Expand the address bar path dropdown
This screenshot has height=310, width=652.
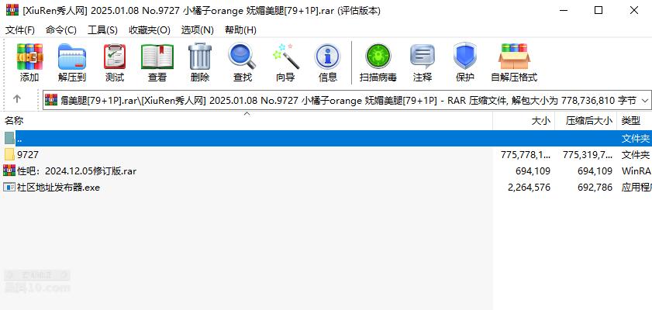645,100
